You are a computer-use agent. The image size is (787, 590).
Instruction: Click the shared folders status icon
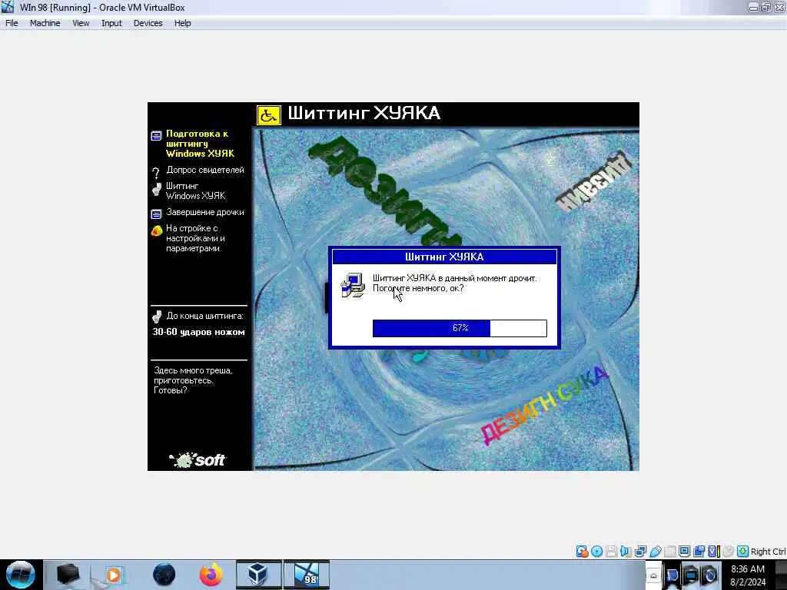pos(669,552)
